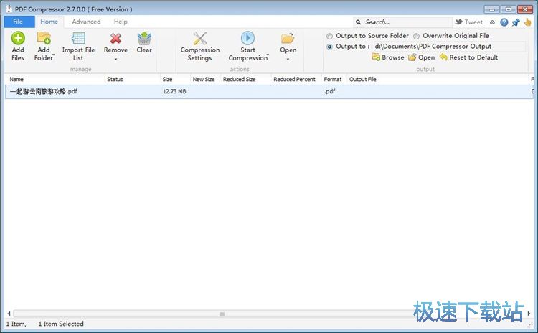Expand the Open folder dropdown in actions
The image size is (538, 333).
click(x=288, y=60)
